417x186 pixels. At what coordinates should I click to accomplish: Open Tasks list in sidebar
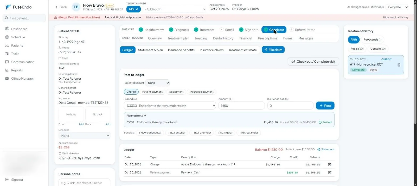15,54
